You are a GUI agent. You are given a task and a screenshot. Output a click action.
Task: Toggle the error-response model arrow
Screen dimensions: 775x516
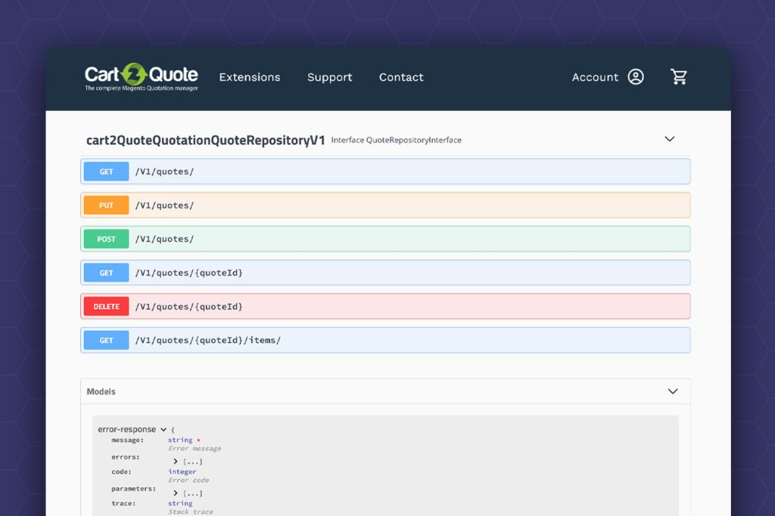point(163,429)
